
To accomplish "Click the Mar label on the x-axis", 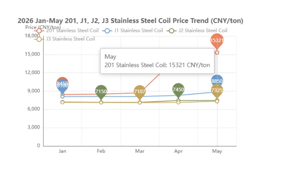I will tap(139, 151).
